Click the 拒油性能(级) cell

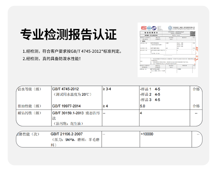[x=29, y=106]
